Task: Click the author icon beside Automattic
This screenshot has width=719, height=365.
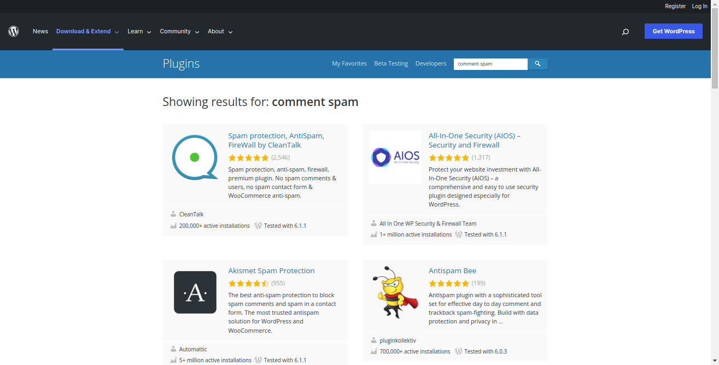Action: [x=173, y=349]
